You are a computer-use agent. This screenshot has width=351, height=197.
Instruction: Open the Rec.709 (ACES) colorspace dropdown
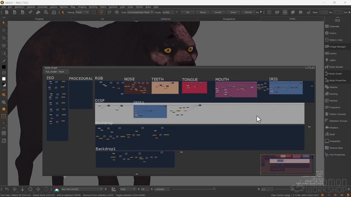coord(82,189)
